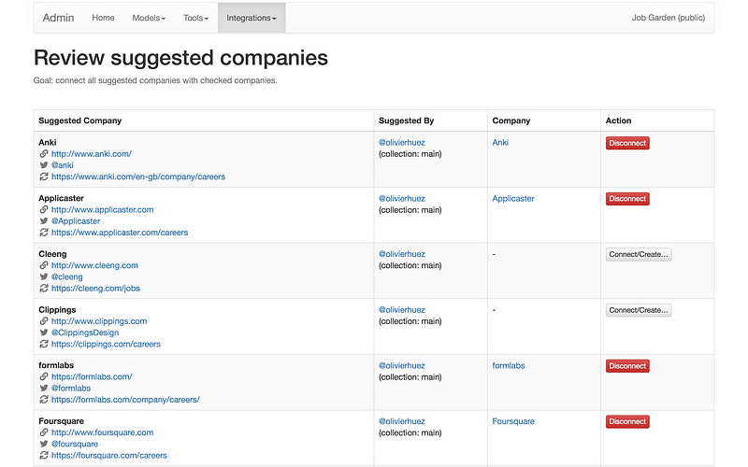Open https://clippings.com/careers link
Screen dimensions: 748x467
[106, 344]
